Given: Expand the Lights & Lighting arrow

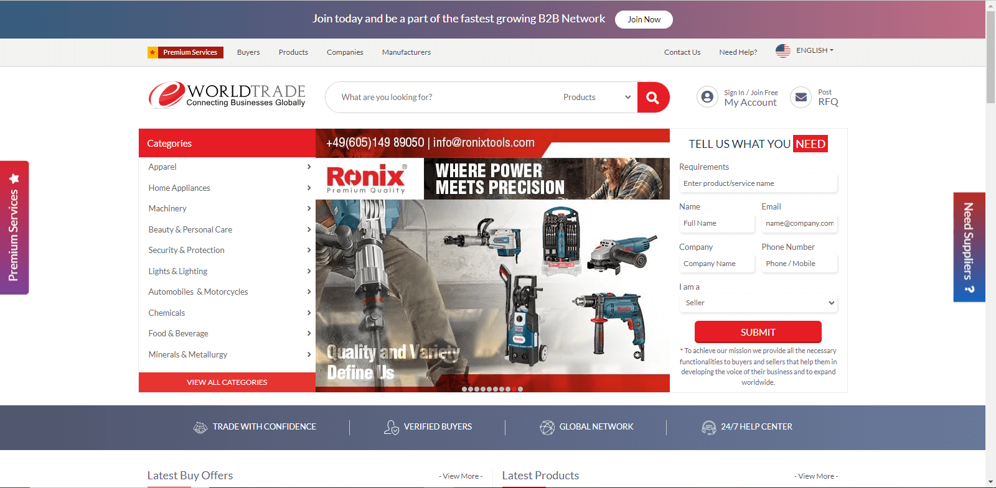Looking at the screenshot, I should tap(309, 271).
